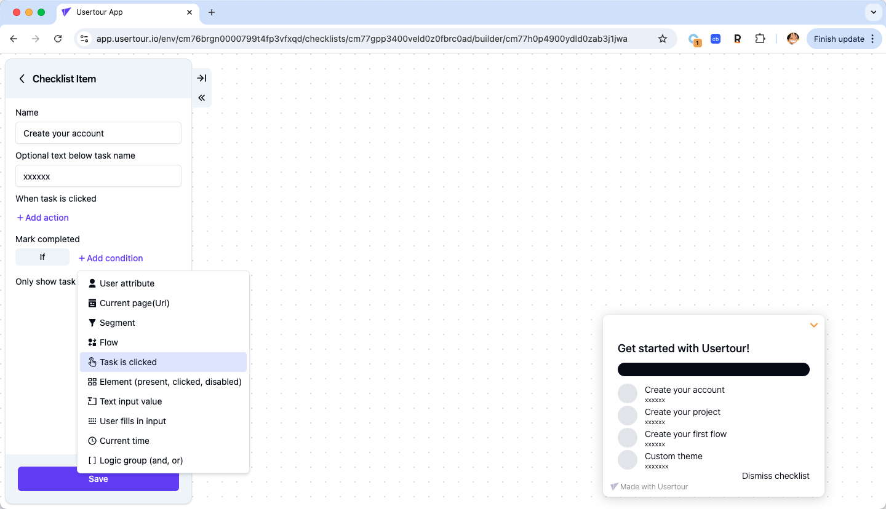886x509 pixels.
Task: Open the R extension icon
Action: pyautogui.click(x=737, y=39)
